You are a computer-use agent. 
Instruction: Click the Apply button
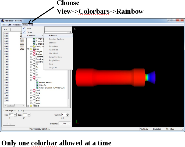pos(9,124)
